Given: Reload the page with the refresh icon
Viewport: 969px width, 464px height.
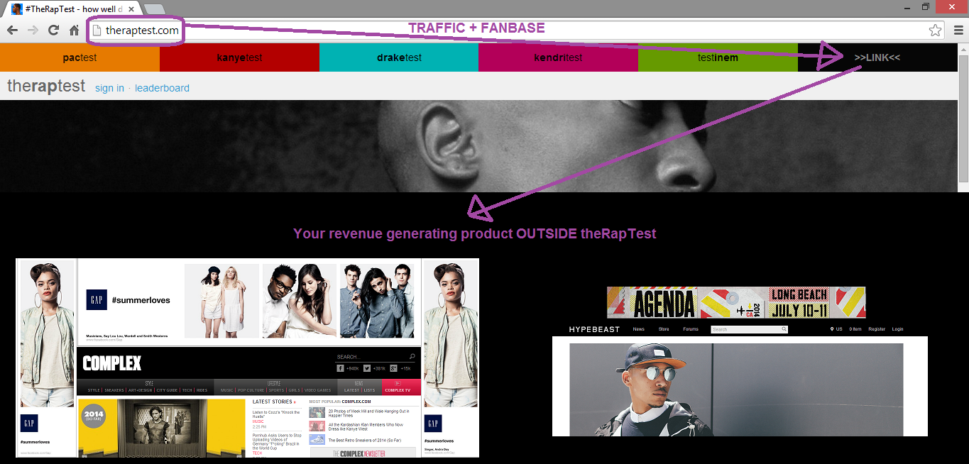Looking at the screenshot, I should click(53, 31).
